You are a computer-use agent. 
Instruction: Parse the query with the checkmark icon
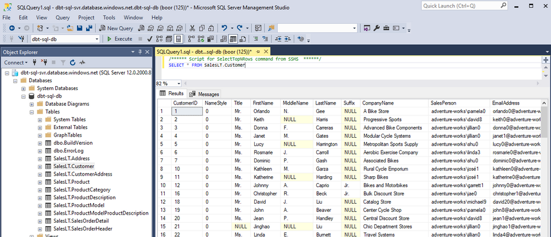(x=149, y=38)
